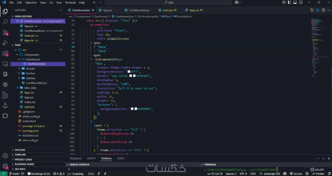
Task: Open the Selection menu
Action: [31, 3]
